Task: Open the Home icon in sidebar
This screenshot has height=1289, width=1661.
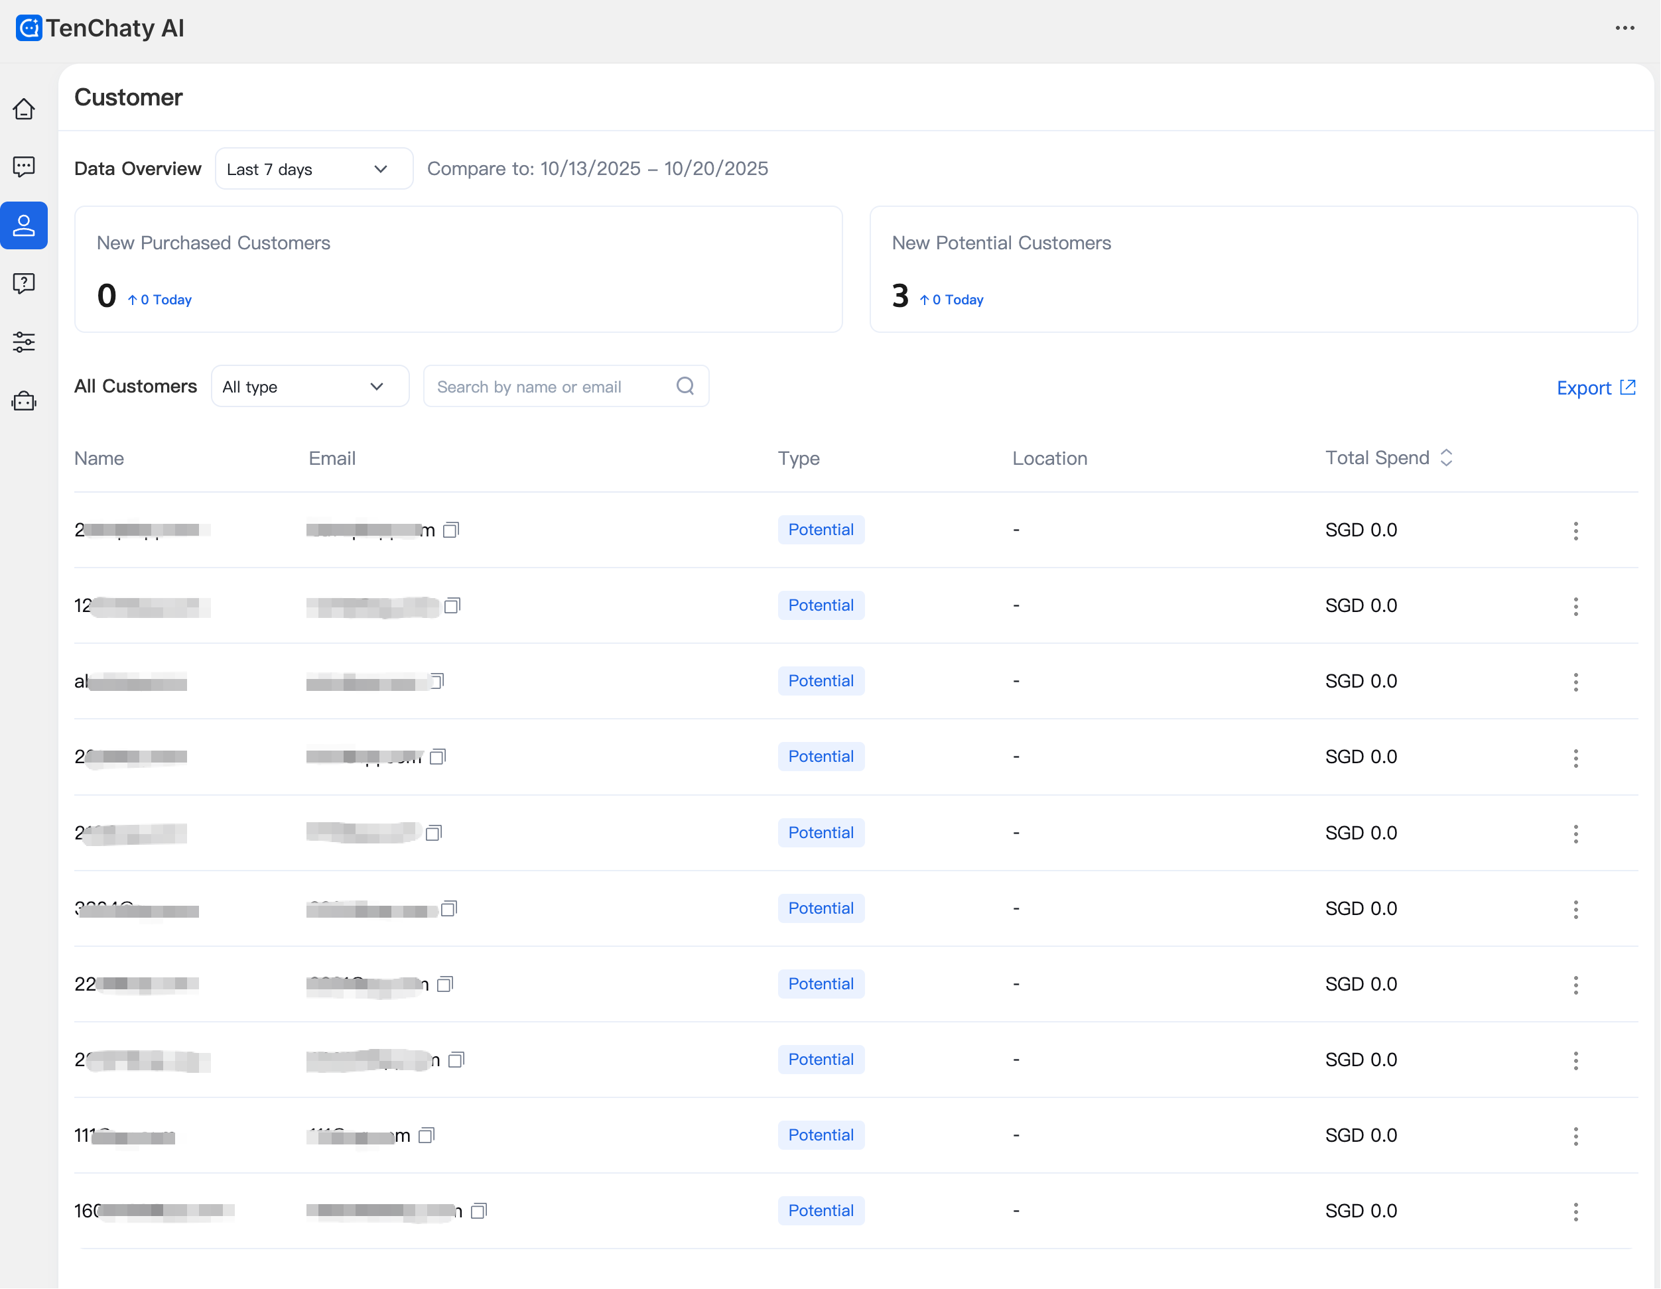Action: click(24, 109)
